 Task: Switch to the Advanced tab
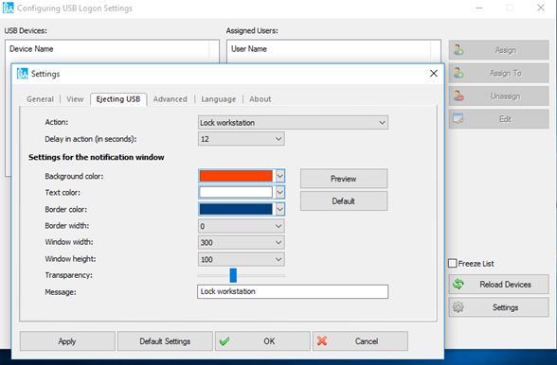pos(170,99)
